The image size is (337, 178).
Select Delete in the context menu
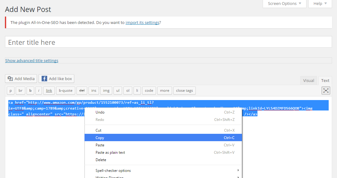163,160
